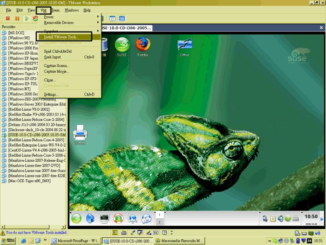Click the Full Screen toolbar icon
Viewport: 326px width, 245px height.
(x=122, y=18)
